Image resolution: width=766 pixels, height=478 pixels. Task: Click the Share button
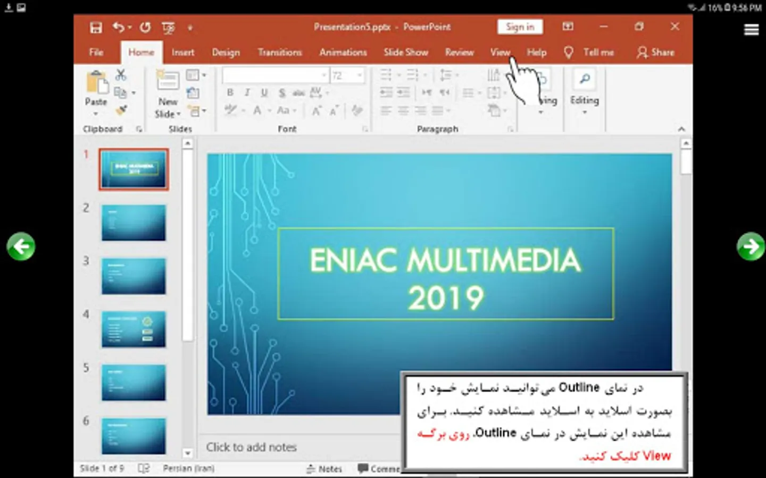[x=655, y=52]
